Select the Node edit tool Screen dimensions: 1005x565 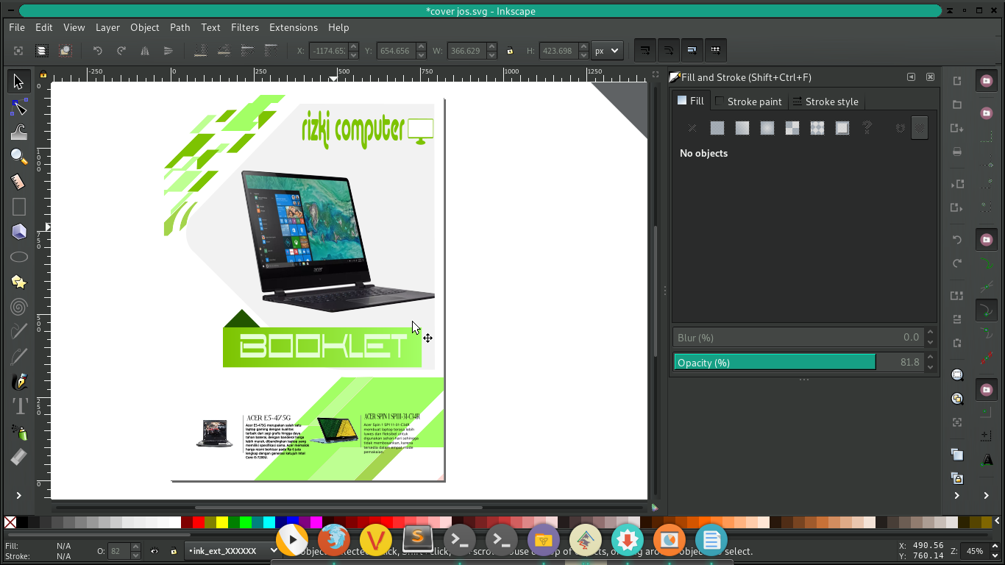tap(19, 107)
